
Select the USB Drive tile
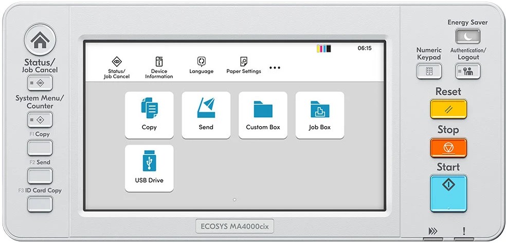pyautogui.click(x=149, y=168)
